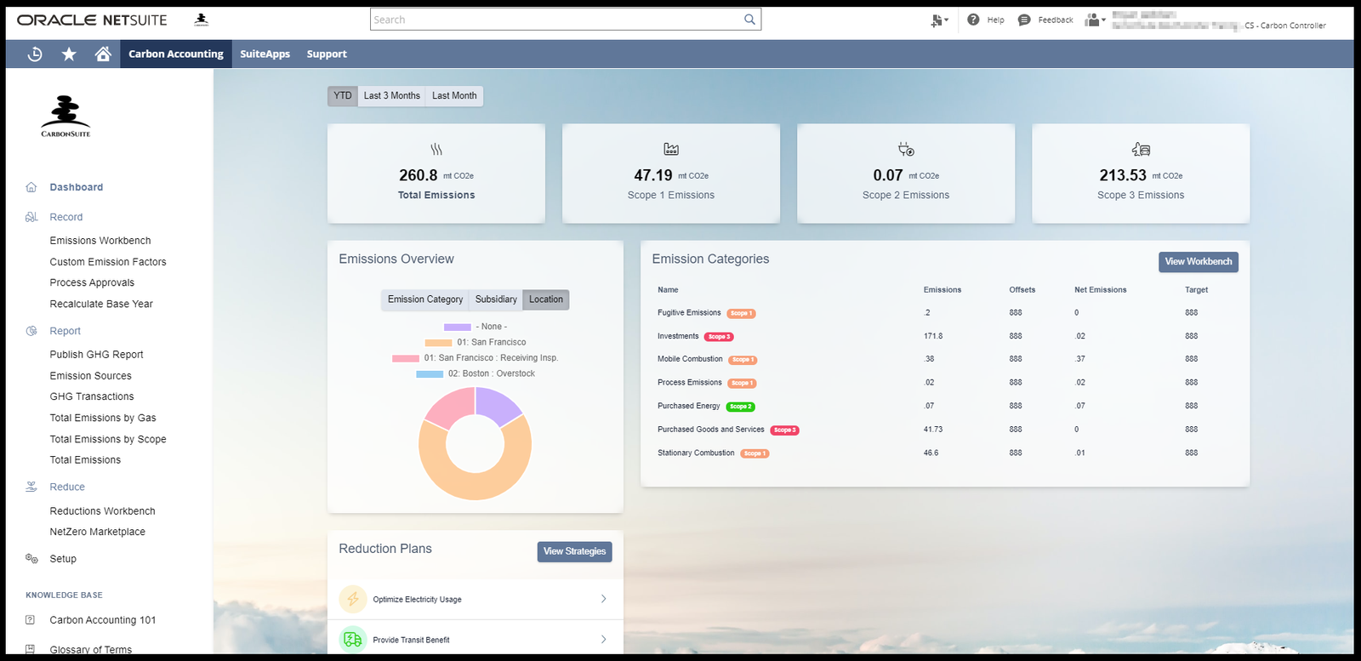Toggle the 02: Boston Overstock legend entry
Viewport: 1361px width, 661px height.
475,373
